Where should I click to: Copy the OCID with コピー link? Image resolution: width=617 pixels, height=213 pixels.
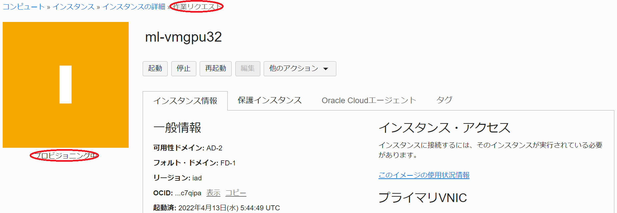tap(236, 193)
